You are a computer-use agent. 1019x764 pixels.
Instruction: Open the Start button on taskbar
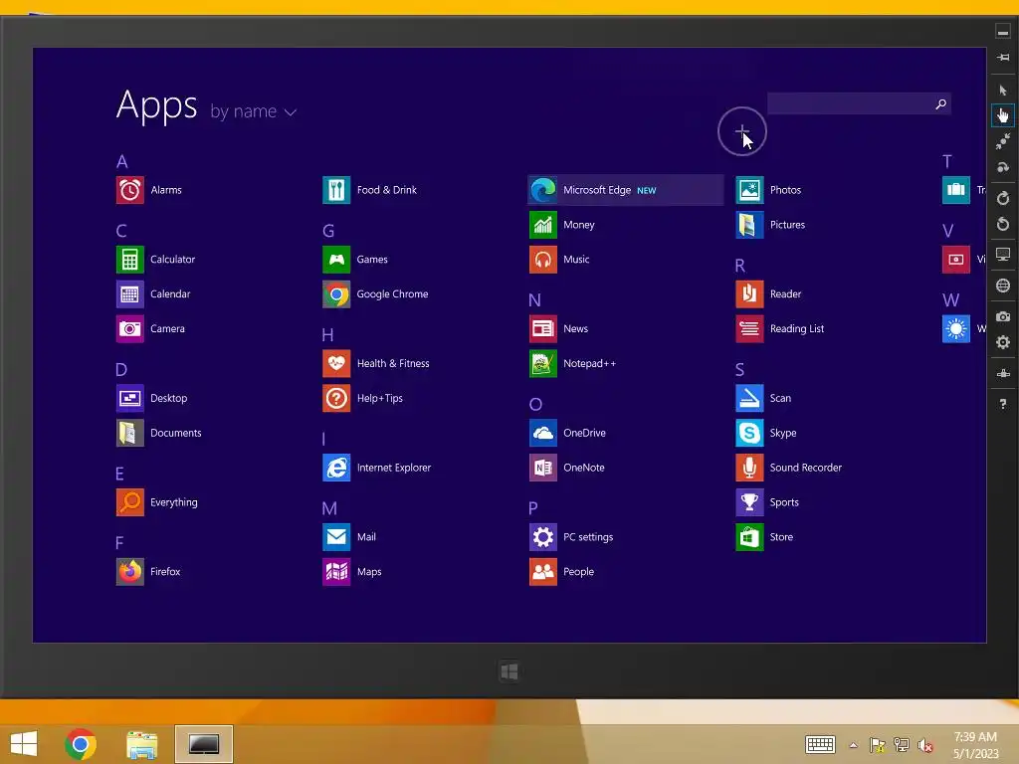click(24, 744)
